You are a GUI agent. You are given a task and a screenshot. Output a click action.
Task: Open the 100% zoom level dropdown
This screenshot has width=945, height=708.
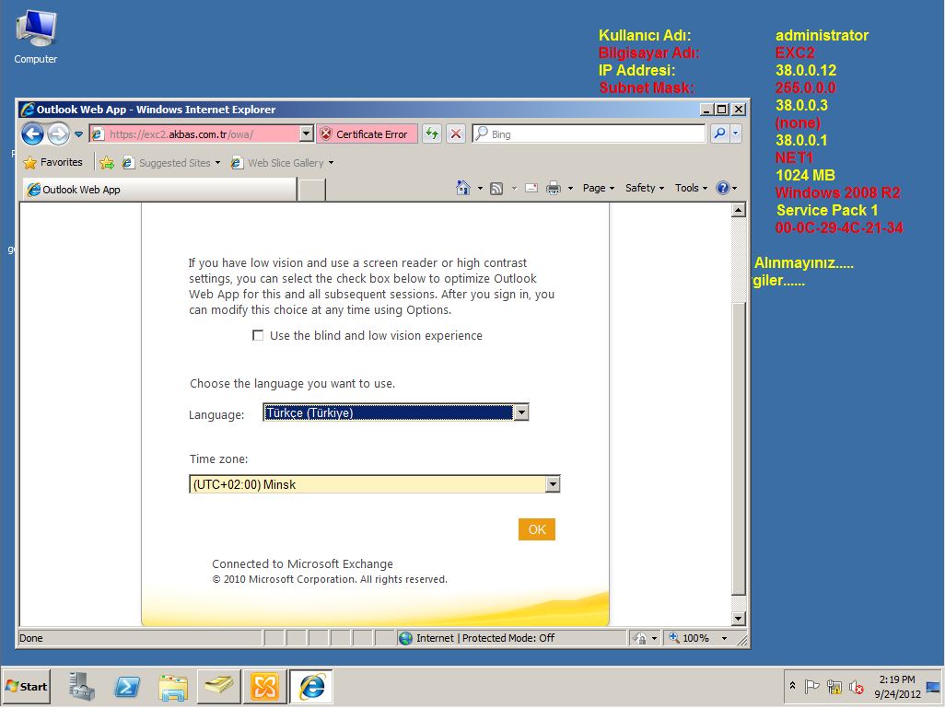725,638
